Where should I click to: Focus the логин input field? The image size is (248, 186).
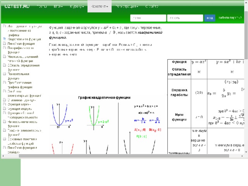point(148,18)
